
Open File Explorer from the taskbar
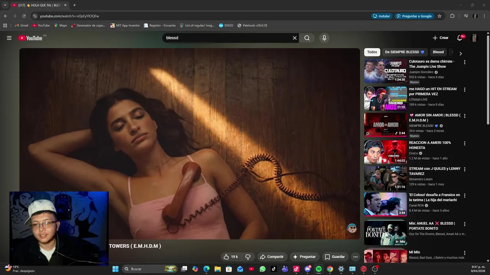click(217, 269)
